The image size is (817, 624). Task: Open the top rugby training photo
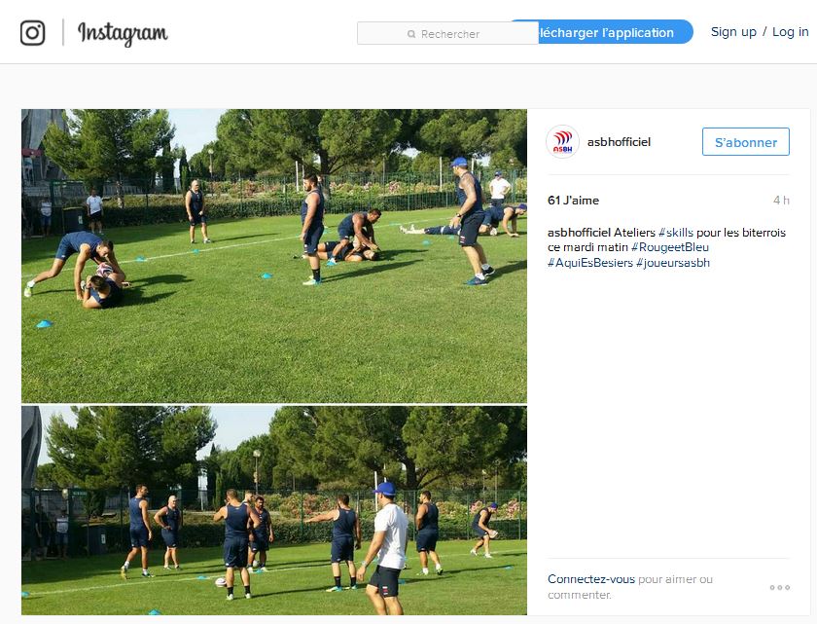(x=274, y=255)
